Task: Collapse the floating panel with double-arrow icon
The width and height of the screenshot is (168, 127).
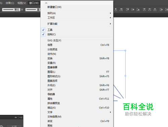Action: pyautogui.click(x=15, y=118)
